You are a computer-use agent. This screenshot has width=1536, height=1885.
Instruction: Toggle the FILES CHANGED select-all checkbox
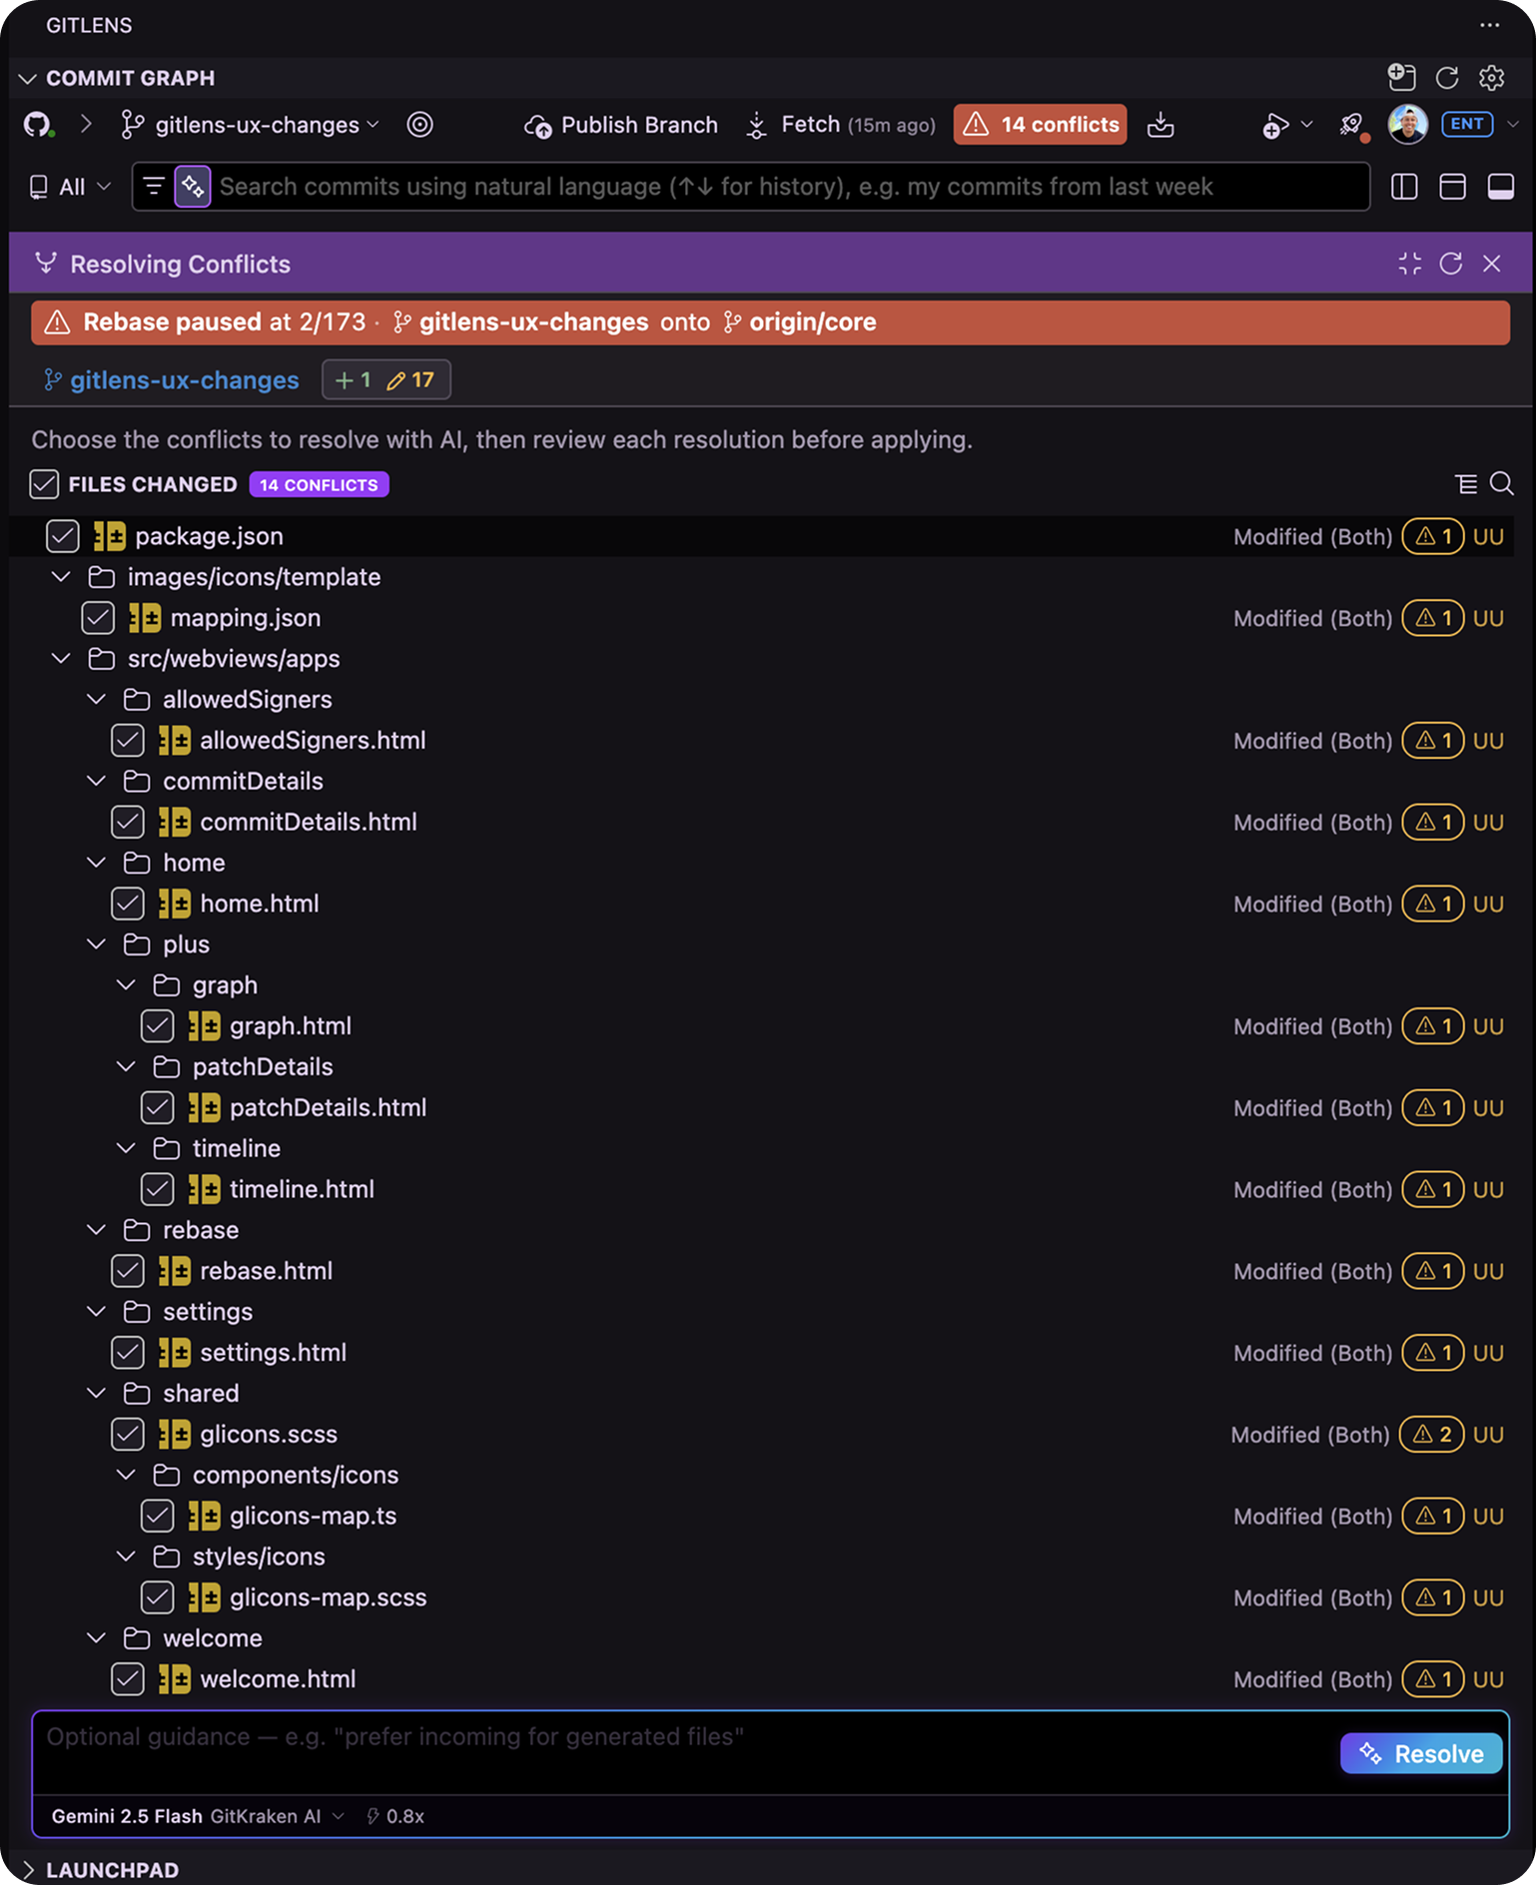point(44,484)
